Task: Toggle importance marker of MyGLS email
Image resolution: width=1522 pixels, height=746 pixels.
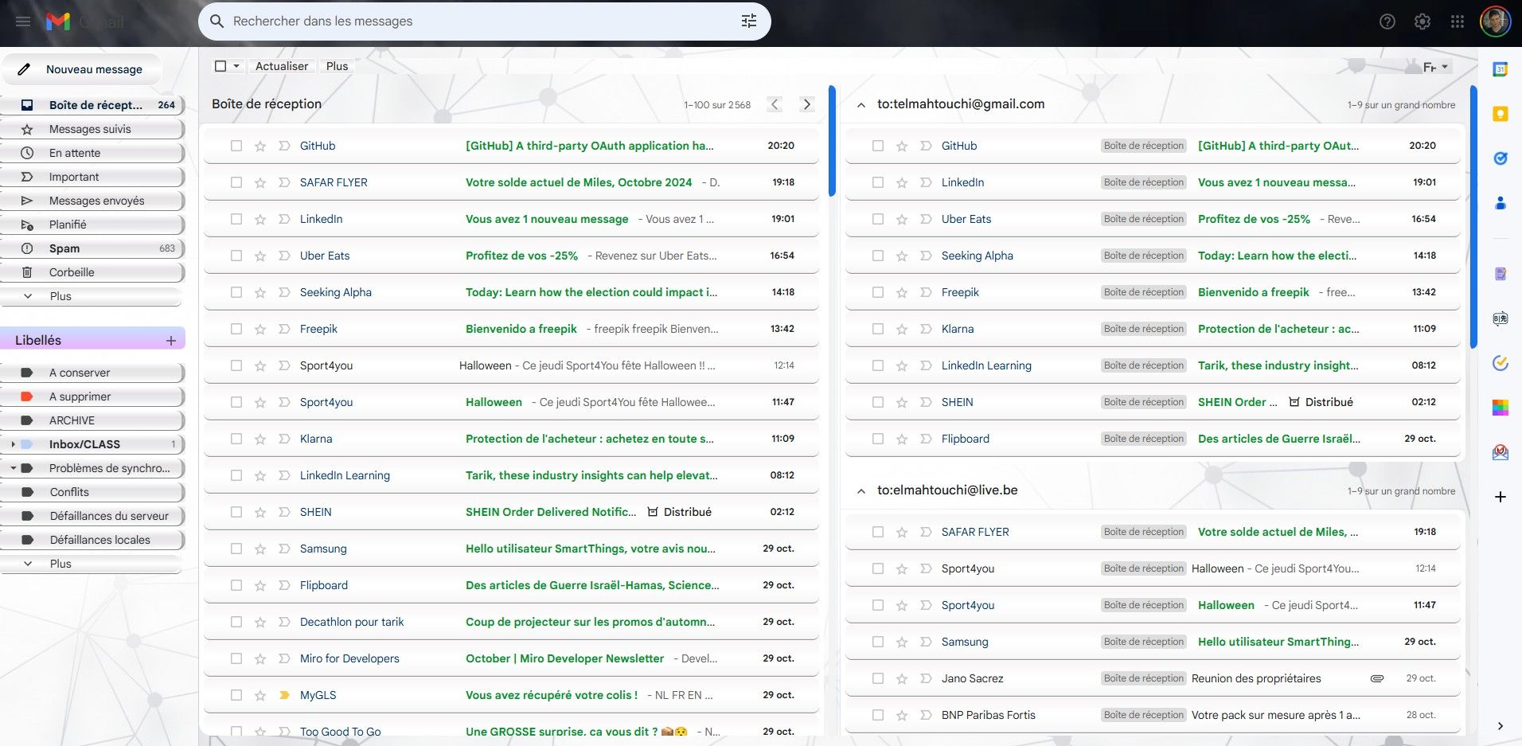Action: click(x=284, y=695)
